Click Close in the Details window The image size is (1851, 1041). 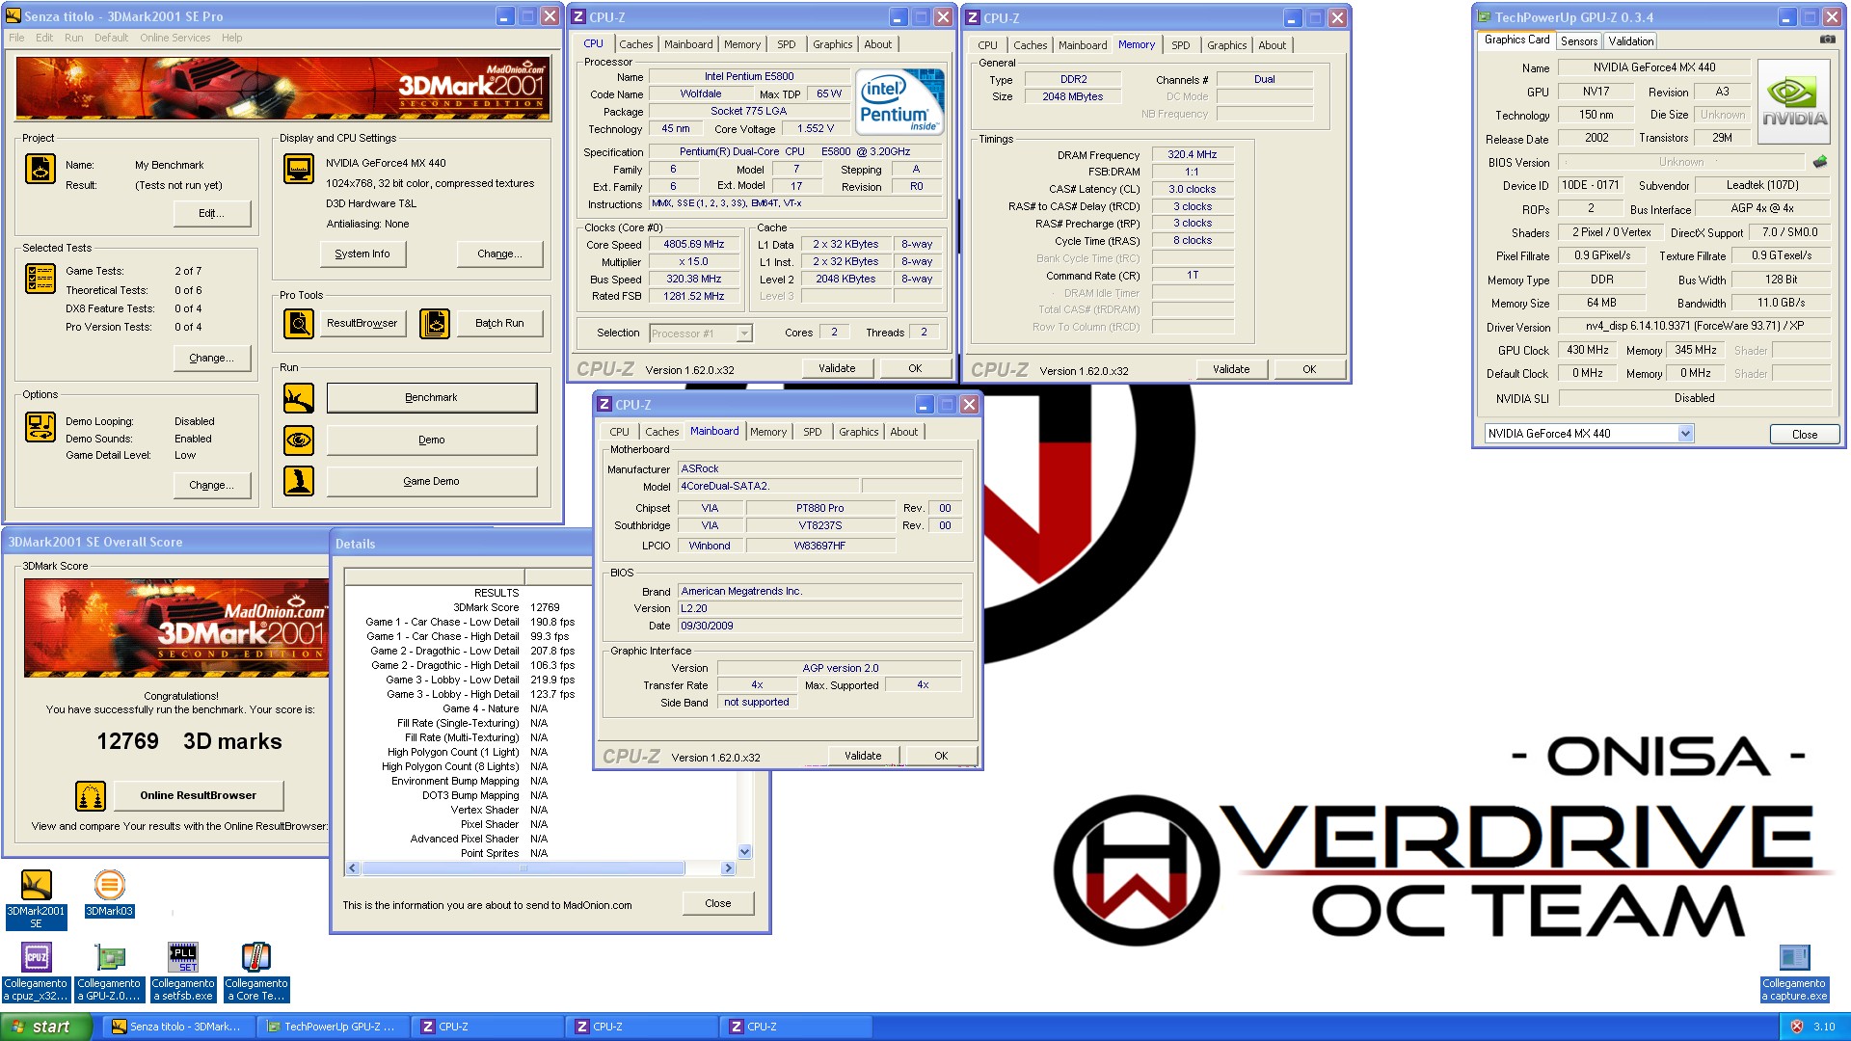point(717,903)
